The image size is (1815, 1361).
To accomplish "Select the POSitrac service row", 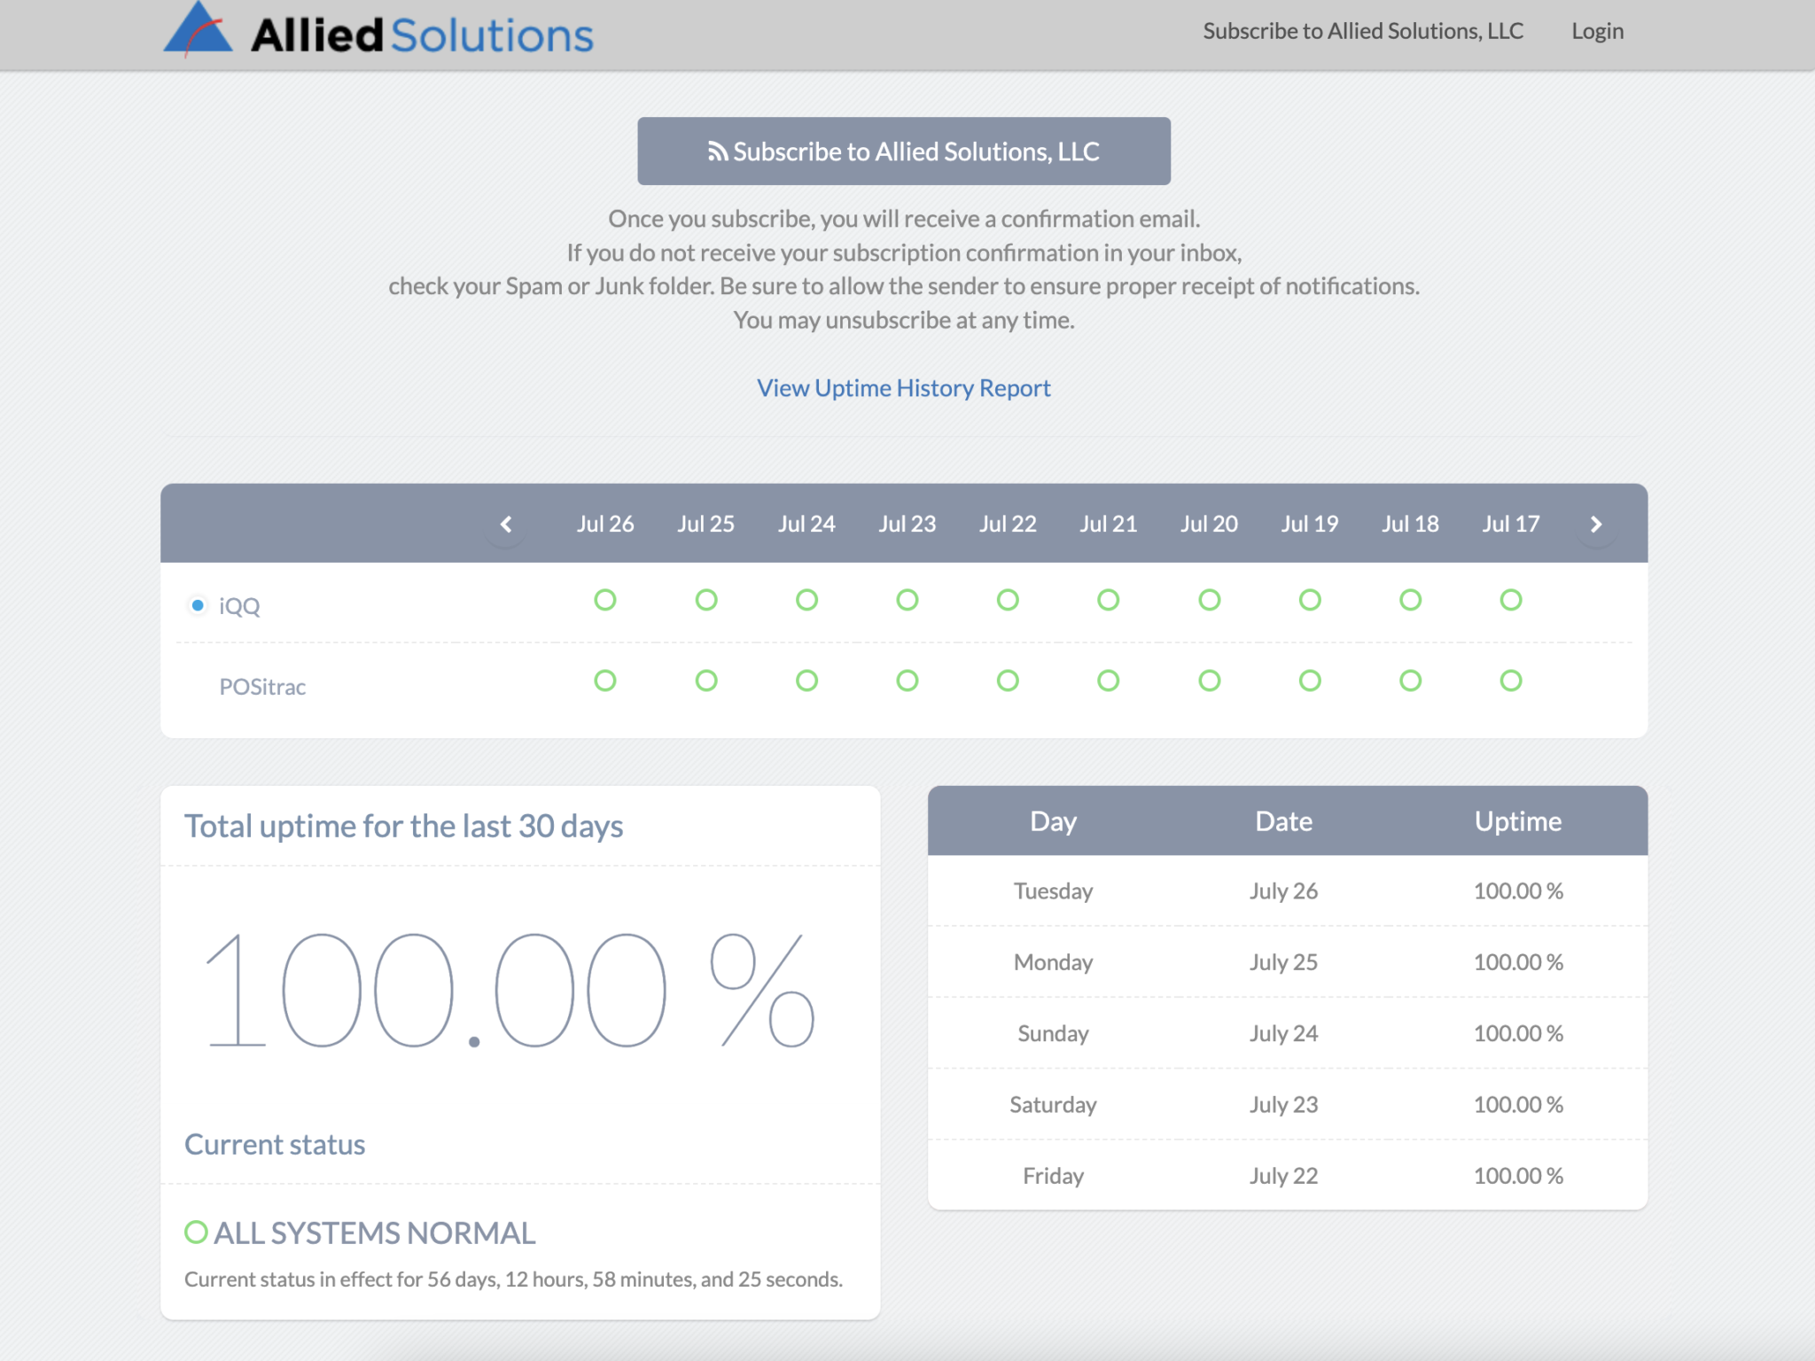I will coord(262,687).
